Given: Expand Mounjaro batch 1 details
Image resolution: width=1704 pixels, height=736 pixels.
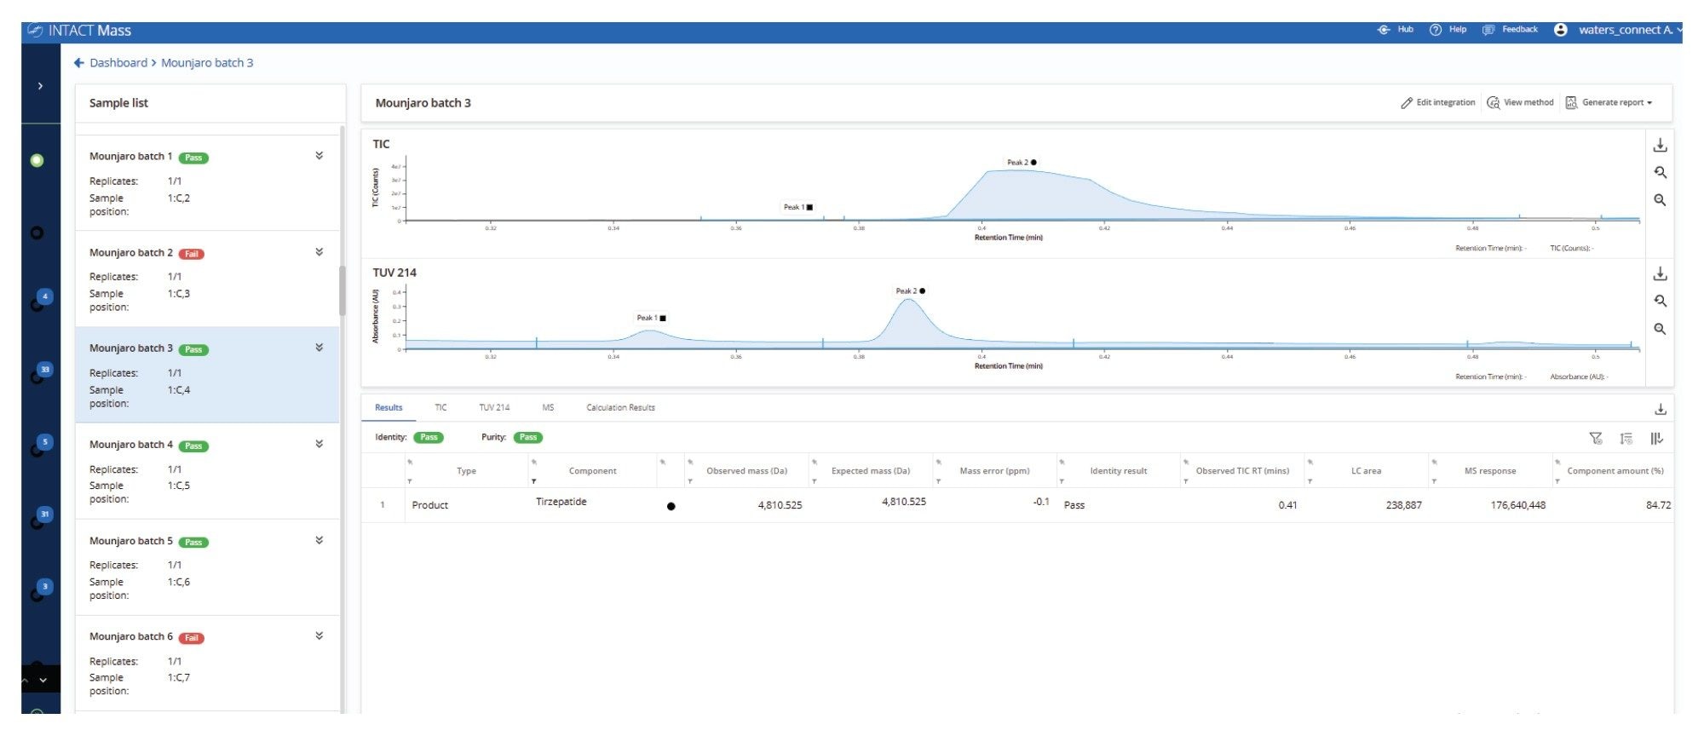Looking at the screenshot, I should click(319, 156).
